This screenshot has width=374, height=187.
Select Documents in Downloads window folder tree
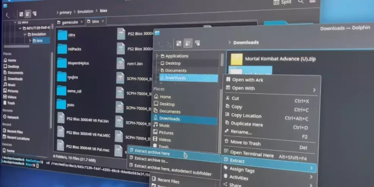173,71
